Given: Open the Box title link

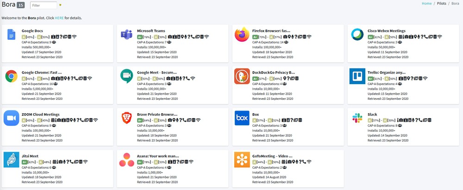Looking at the screenshot, I should (x=256, y=115).
